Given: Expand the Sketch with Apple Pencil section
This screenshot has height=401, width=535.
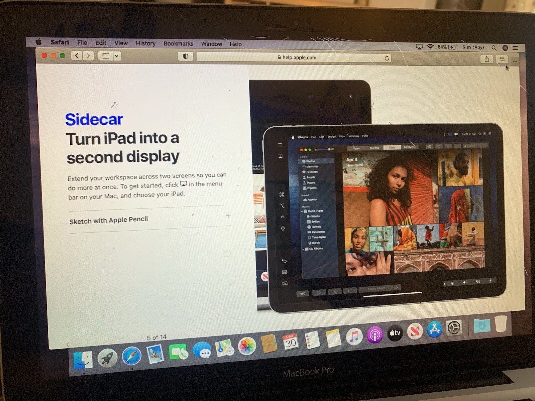Looking at the screenshot, I should tap(150, 219).
